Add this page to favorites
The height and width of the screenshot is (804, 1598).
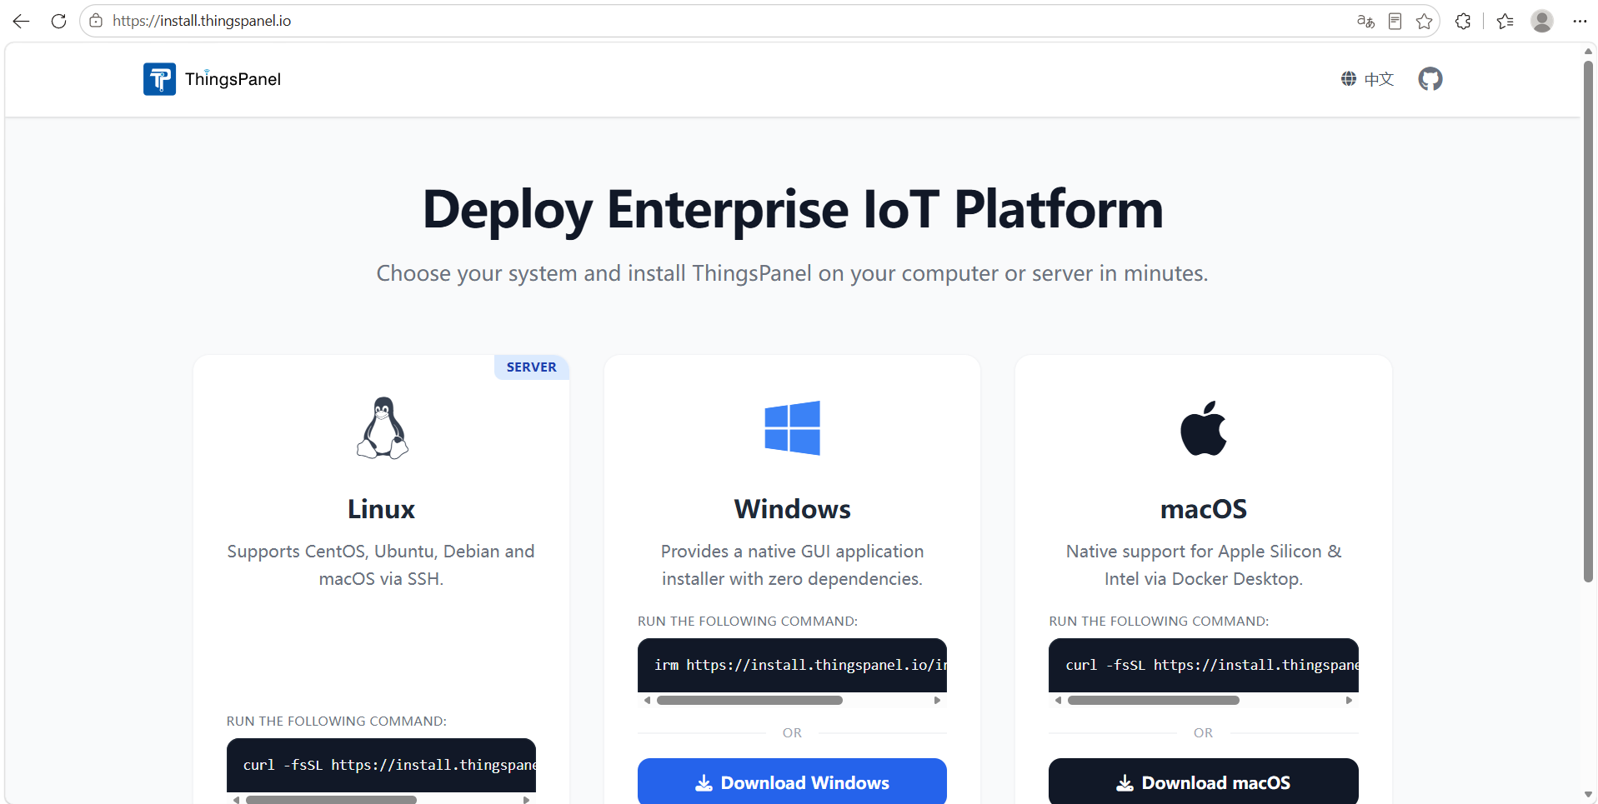click(x=1425, y=21)
